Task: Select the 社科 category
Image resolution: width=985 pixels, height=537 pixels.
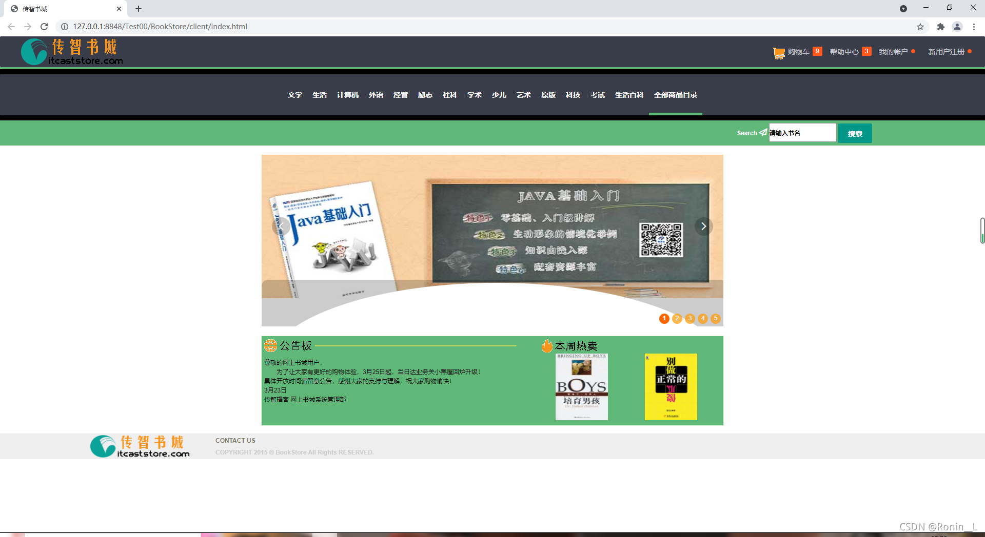Action: [450, 95]
